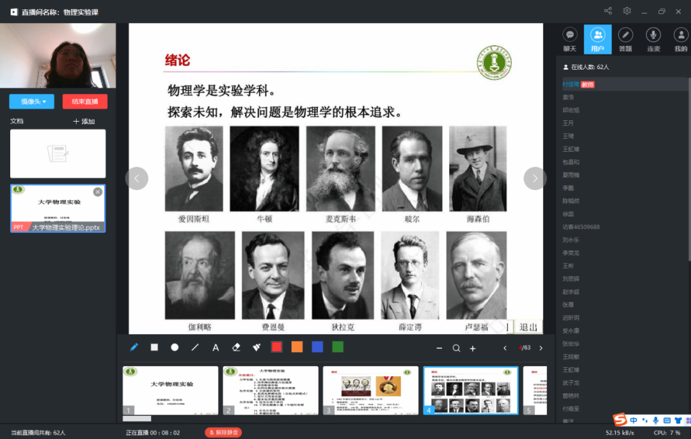Open the share icon in title bar
The image size is (691, 439).
click(608, 11)
